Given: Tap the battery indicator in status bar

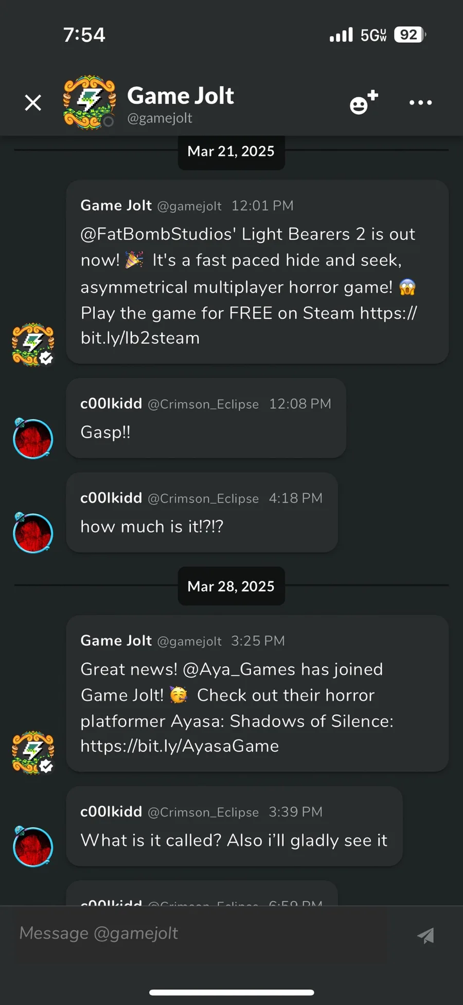Looking at the screenshot, I should [x=410, y=34].
